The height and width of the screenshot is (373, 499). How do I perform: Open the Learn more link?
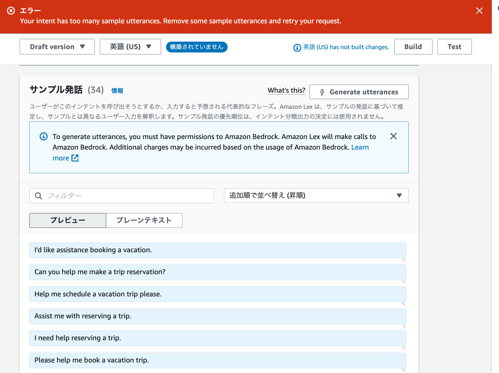[x=360, y=147]
